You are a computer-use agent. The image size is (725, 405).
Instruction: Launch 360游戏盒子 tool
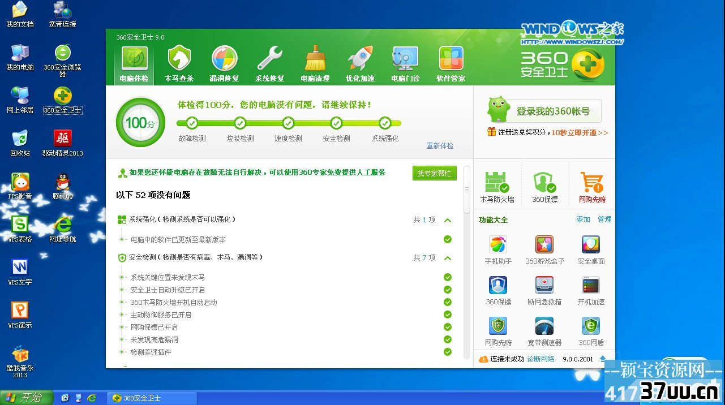coord(544,250)
